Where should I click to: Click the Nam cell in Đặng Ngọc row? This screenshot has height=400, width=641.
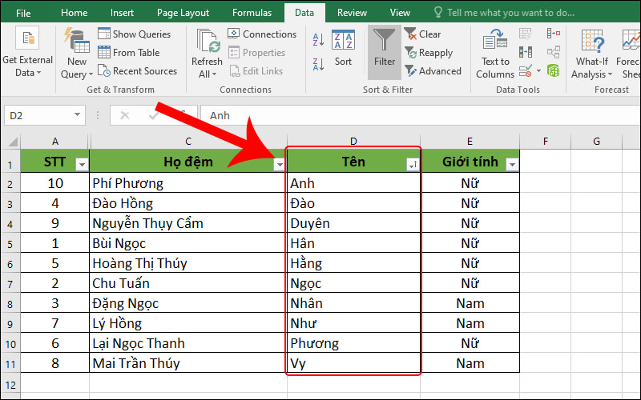click(x=470, y=303)
